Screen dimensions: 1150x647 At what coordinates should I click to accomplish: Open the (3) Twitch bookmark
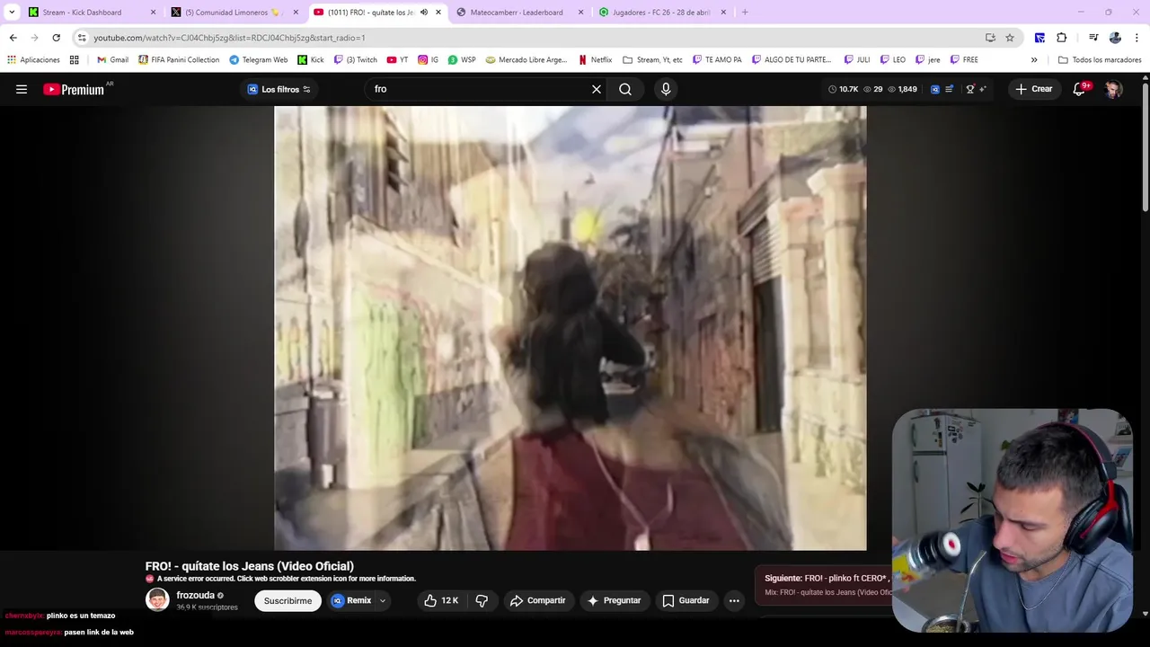pos(355,60)
